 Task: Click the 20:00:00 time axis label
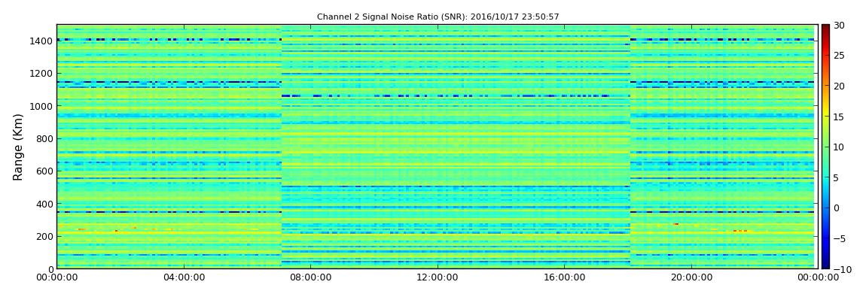click(690, 277)
